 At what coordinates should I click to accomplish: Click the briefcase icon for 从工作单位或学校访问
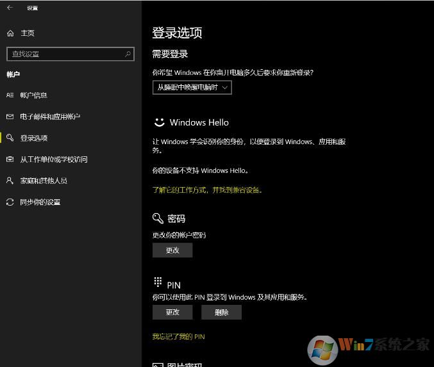[x=10, y=159]
